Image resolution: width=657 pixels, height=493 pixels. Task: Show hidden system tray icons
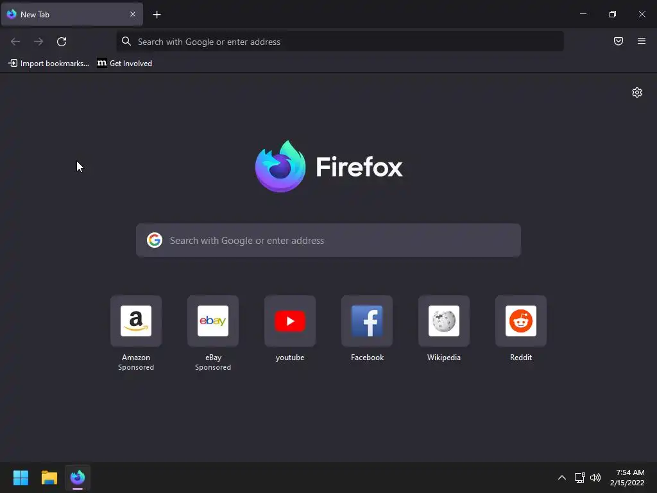click(x=562, y=478)
